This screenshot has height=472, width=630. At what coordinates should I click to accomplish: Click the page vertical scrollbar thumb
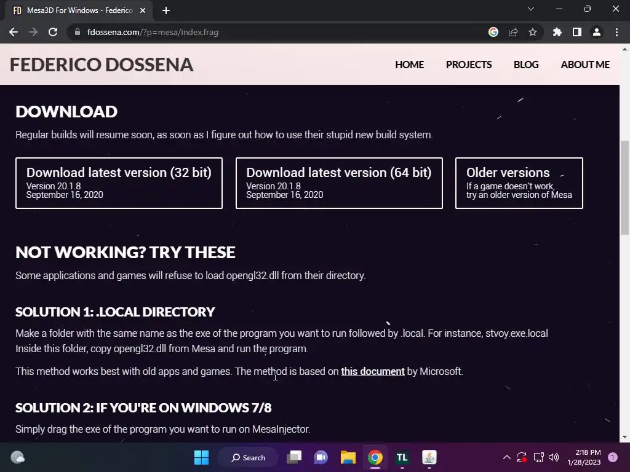click(x=624, y=187)
